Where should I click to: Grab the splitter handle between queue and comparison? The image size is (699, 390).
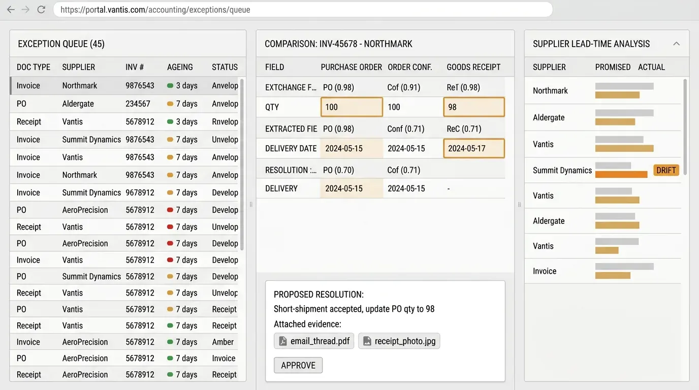pyautogui.click(x=251, y=204)
